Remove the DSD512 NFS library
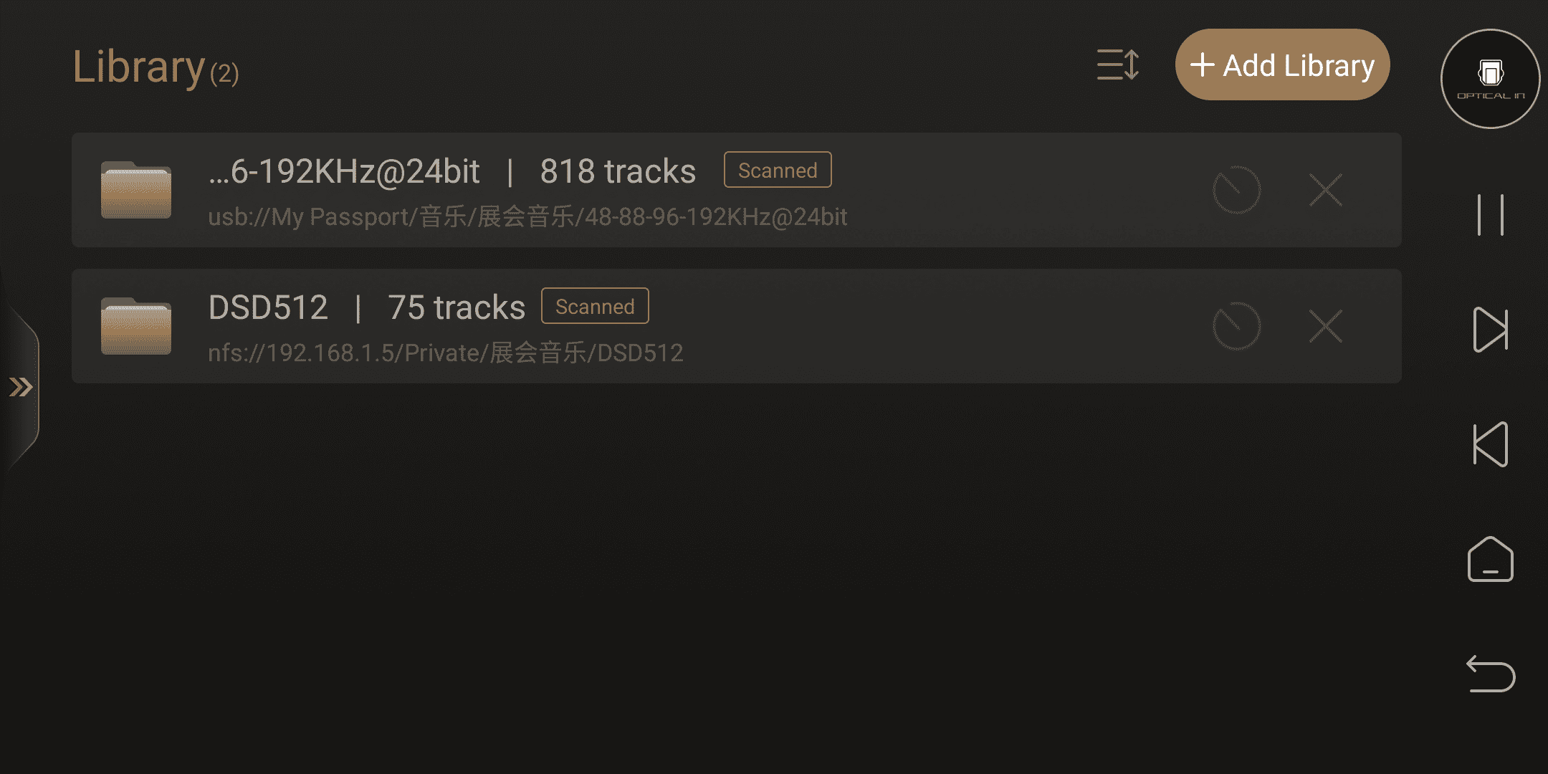Screen dimensions: 1548x774 pos(1325,326)
